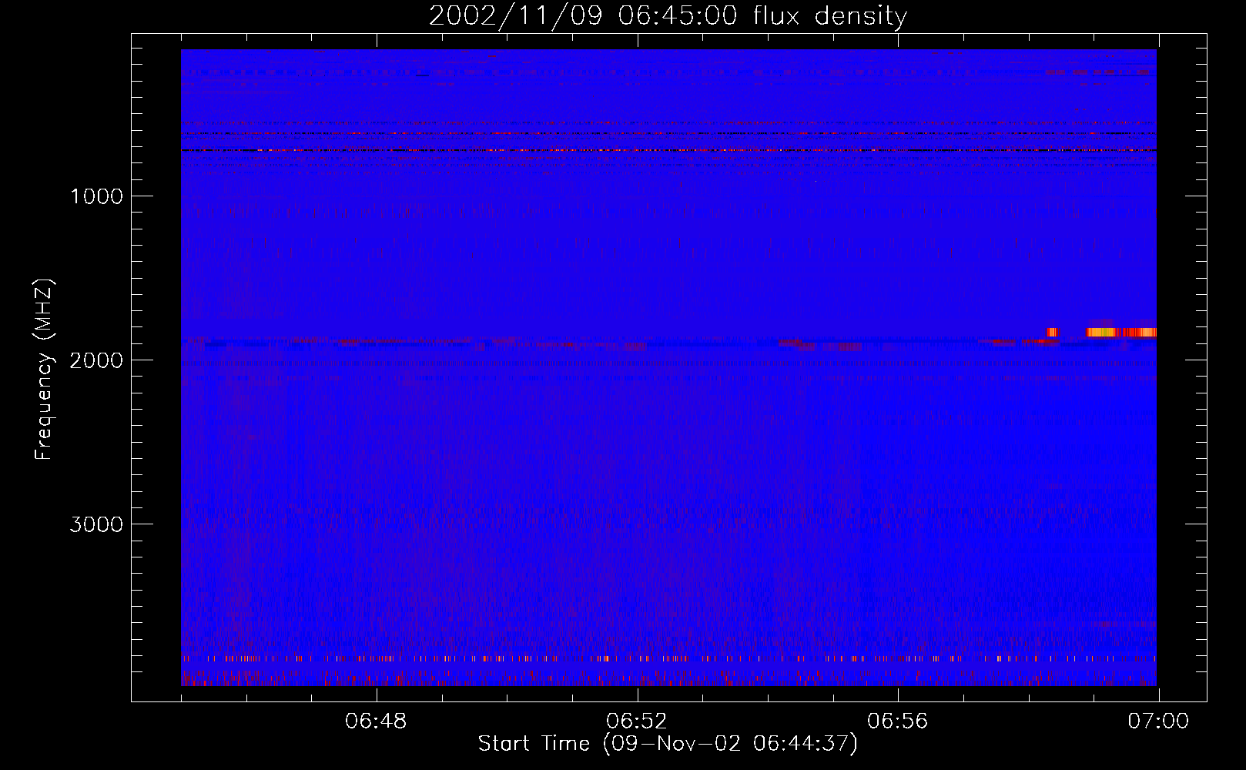Click the 07:00 time axis label
1246x770 pixels.
pos(1158,721)
